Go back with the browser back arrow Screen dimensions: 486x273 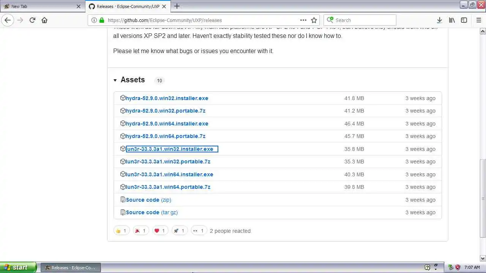pyautogui.click(x=8, y=20)
